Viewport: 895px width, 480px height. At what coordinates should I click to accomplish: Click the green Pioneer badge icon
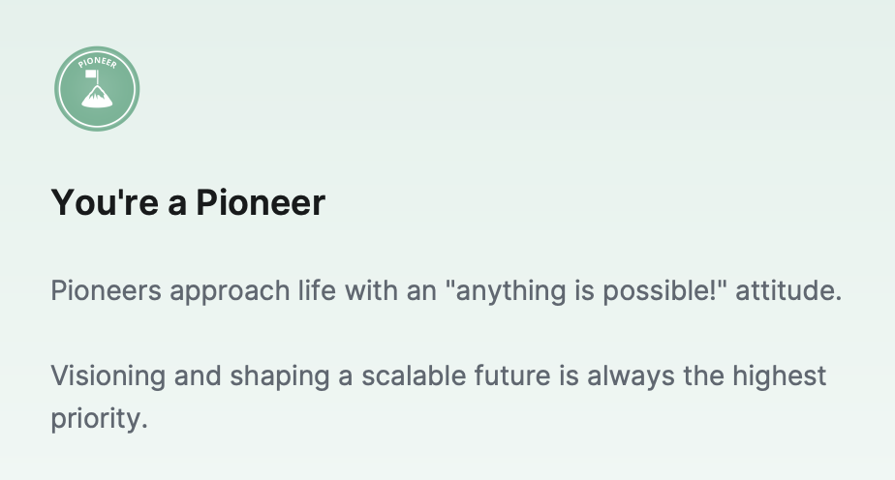(97, 89)
